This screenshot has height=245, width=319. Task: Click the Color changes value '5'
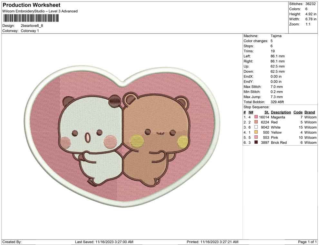pyautogui.click(x=272, y=41)
